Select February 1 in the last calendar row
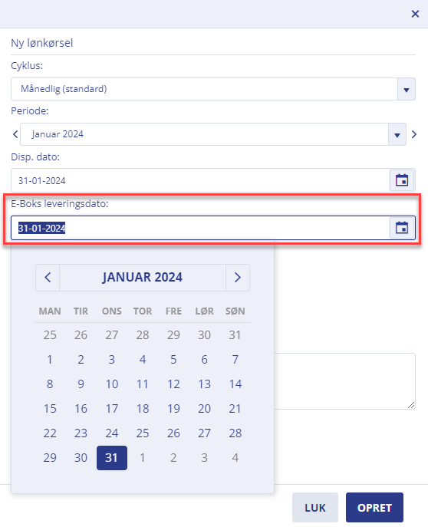This screenshot has height=527, width=428. (x=143, y=458)
